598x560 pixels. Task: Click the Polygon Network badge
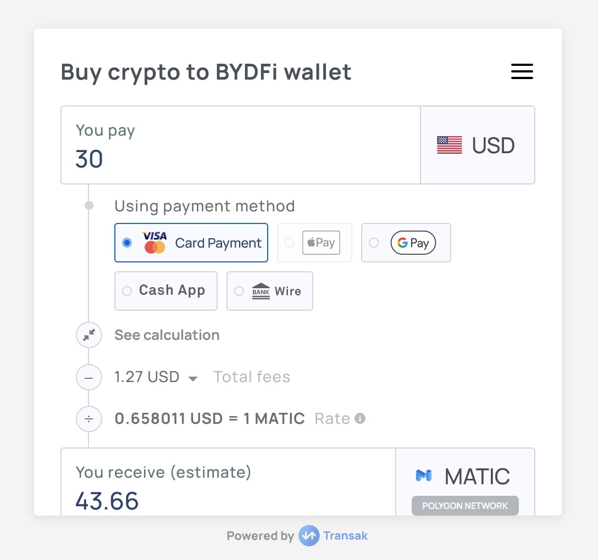pyautogui.click(x=464, y=506)
